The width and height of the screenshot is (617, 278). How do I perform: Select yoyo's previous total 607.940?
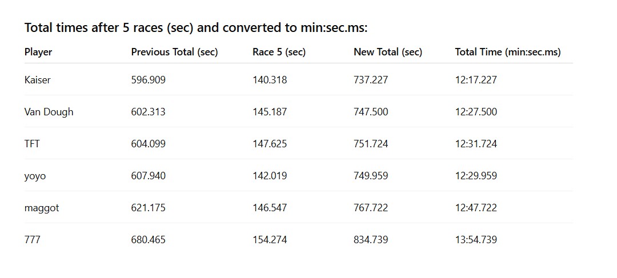[x=149, y=176]
